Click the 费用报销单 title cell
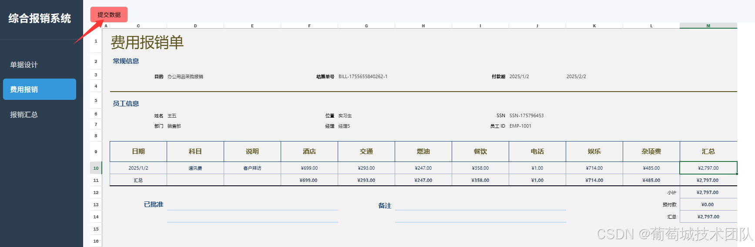This screenshot has width=755, height=247. (x=147, y=42)
